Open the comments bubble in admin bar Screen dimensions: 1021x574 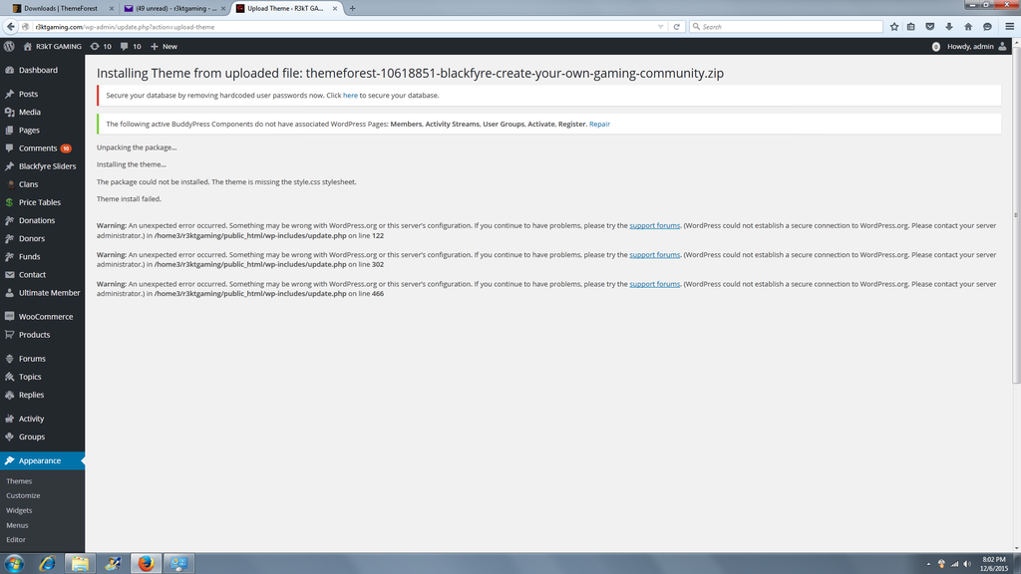(130, 46)
